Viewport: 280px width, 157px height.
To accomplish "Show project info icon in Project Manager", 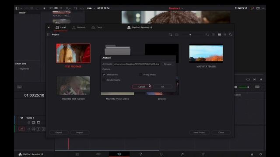I will (x=213, y=34).
